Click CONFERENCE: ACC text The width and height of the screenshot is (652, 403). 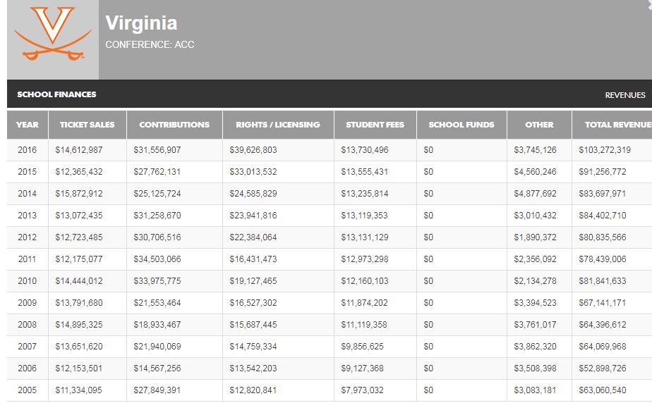pos(150,44)
